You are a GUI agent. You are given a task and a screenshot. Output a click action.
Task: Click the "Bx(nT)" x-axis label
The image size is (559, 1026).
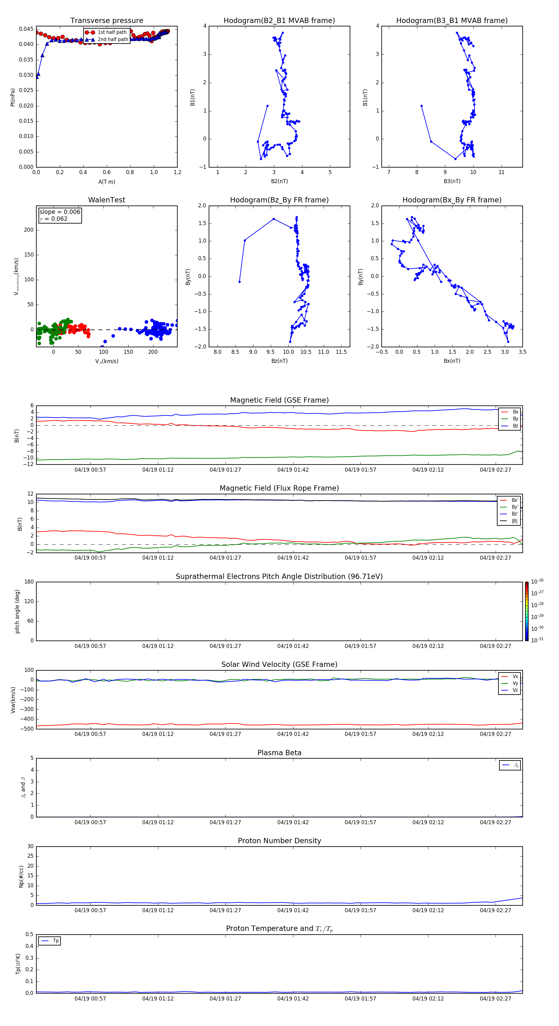(452, 361)
